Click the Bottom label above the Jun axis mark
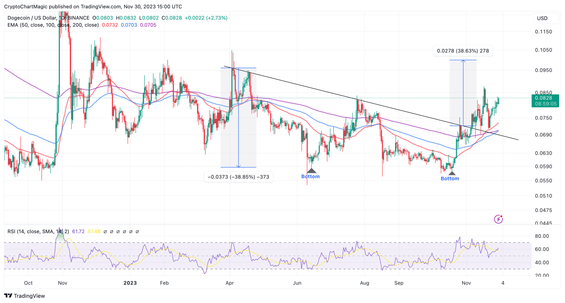This screenshot has height=303, width=565. pyautogui.click(x=310, y=176)
